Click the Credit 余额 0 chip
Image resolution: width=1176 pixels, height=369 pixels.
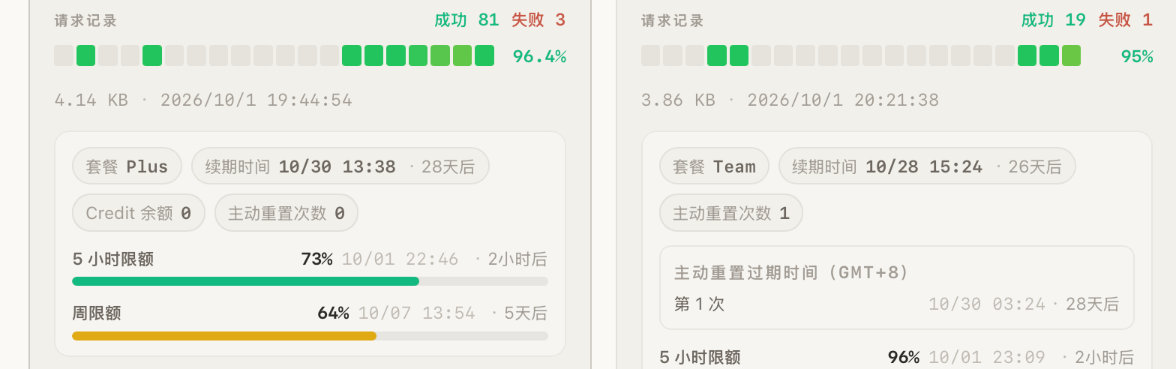(x=139, y=213)
